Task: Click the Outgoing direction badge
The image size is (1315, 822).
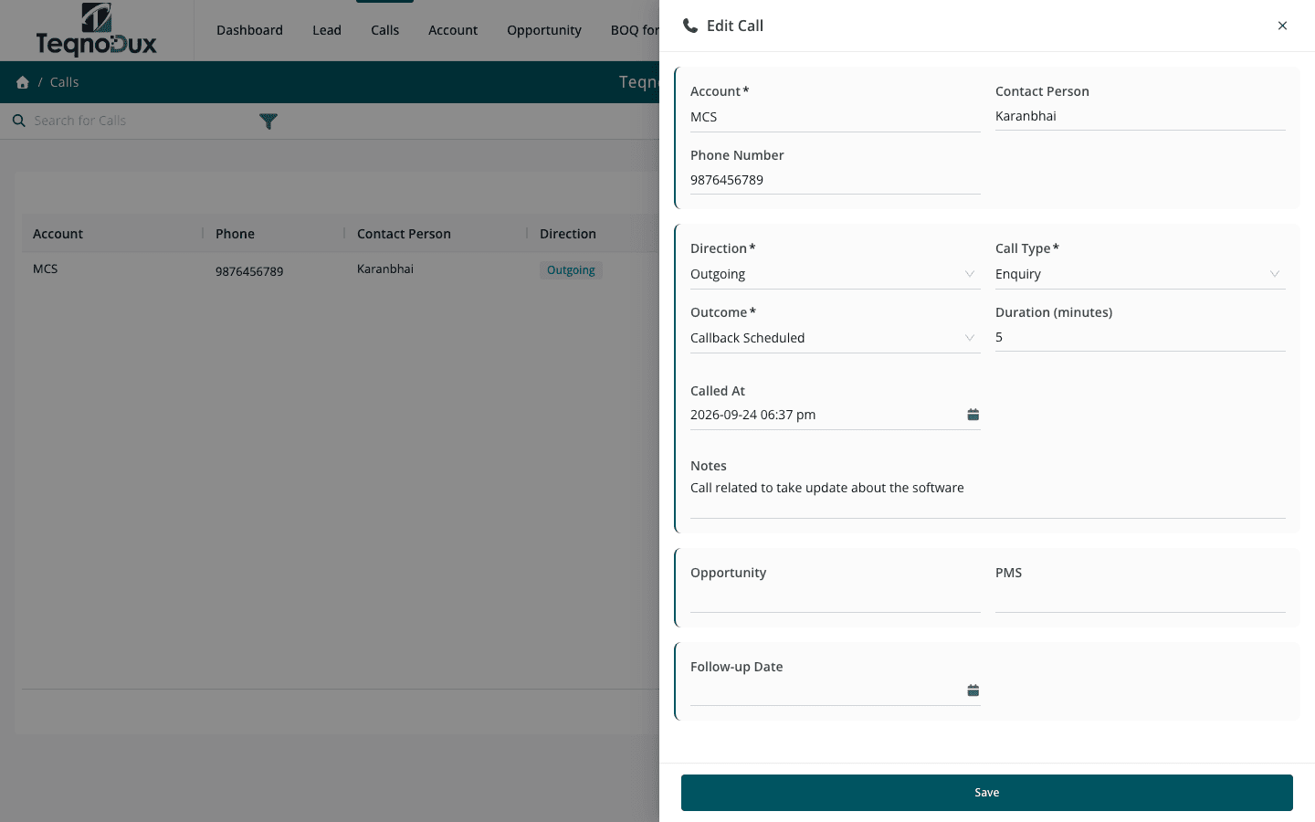Action: [571, 270]
